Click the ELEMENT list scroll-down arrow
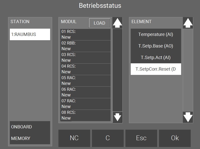Screen dimensions: 200x149 click(188, 117)
